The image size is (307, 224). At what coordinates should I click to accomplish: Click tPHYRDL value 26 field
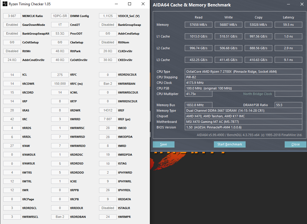click(x=108, y=190)
